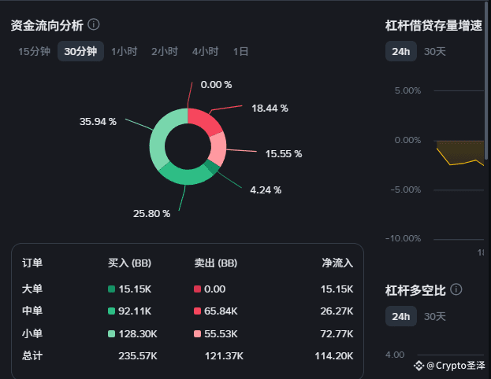The height and width of the screenshot is (379, 491).
Task: Select the 30分钟 time interval tab
Action: pyautogui.click(x=80, y=51)
